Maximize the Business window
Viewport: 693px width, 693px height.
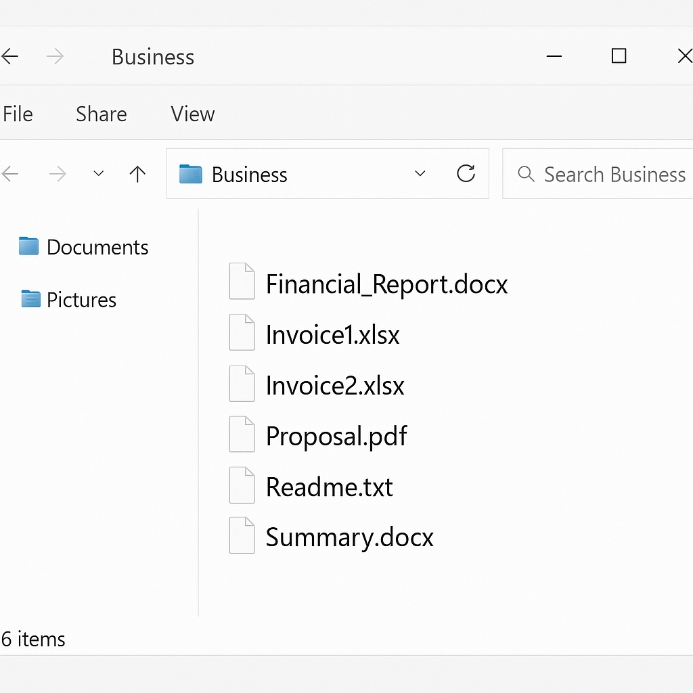619,56
